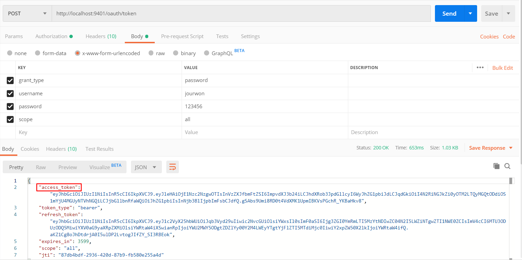Switch to Preview response view
This screenshot has height=260, width=522.
tap(67, 167)
